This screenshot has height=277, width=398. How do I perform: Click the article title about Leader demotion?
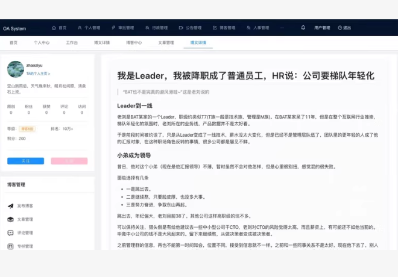click(x=245, y=76)
